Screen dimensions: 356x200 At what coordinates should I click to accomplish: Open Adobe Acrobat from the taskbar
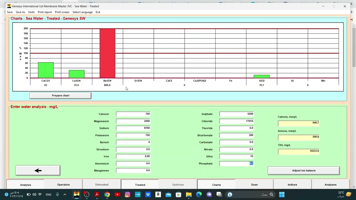[x=97, y=194]
